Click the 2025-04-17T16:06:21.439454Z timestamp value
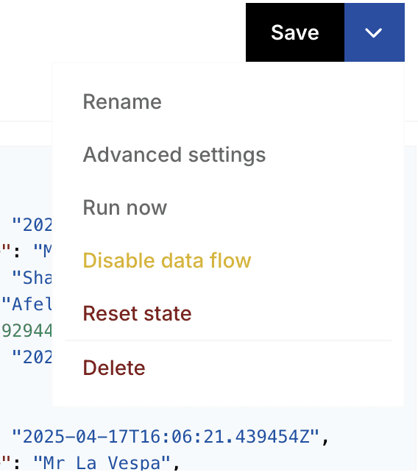Image resolution: width=418 pixels, height=475 pixels. (166, 437)
